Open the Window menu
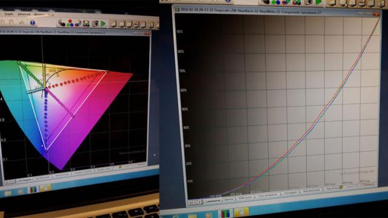 (x=39, y=15)
